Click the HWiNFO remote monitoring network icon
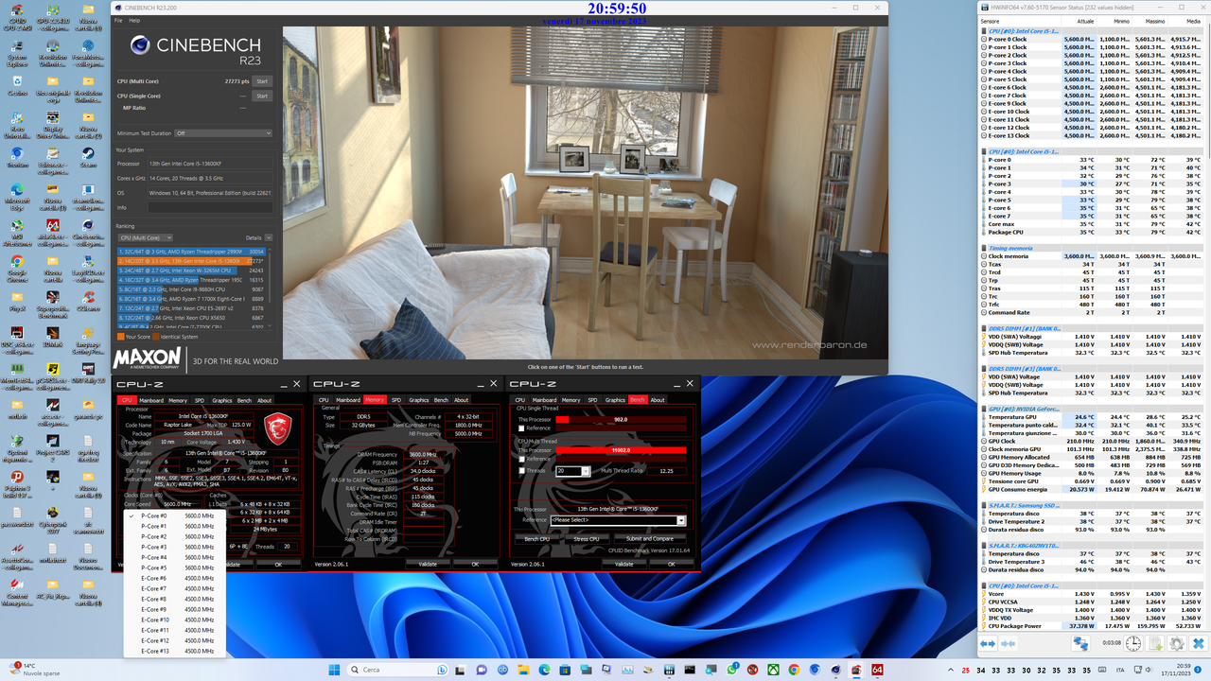Screen dimensions: 1211x681 coord(1080,644)
